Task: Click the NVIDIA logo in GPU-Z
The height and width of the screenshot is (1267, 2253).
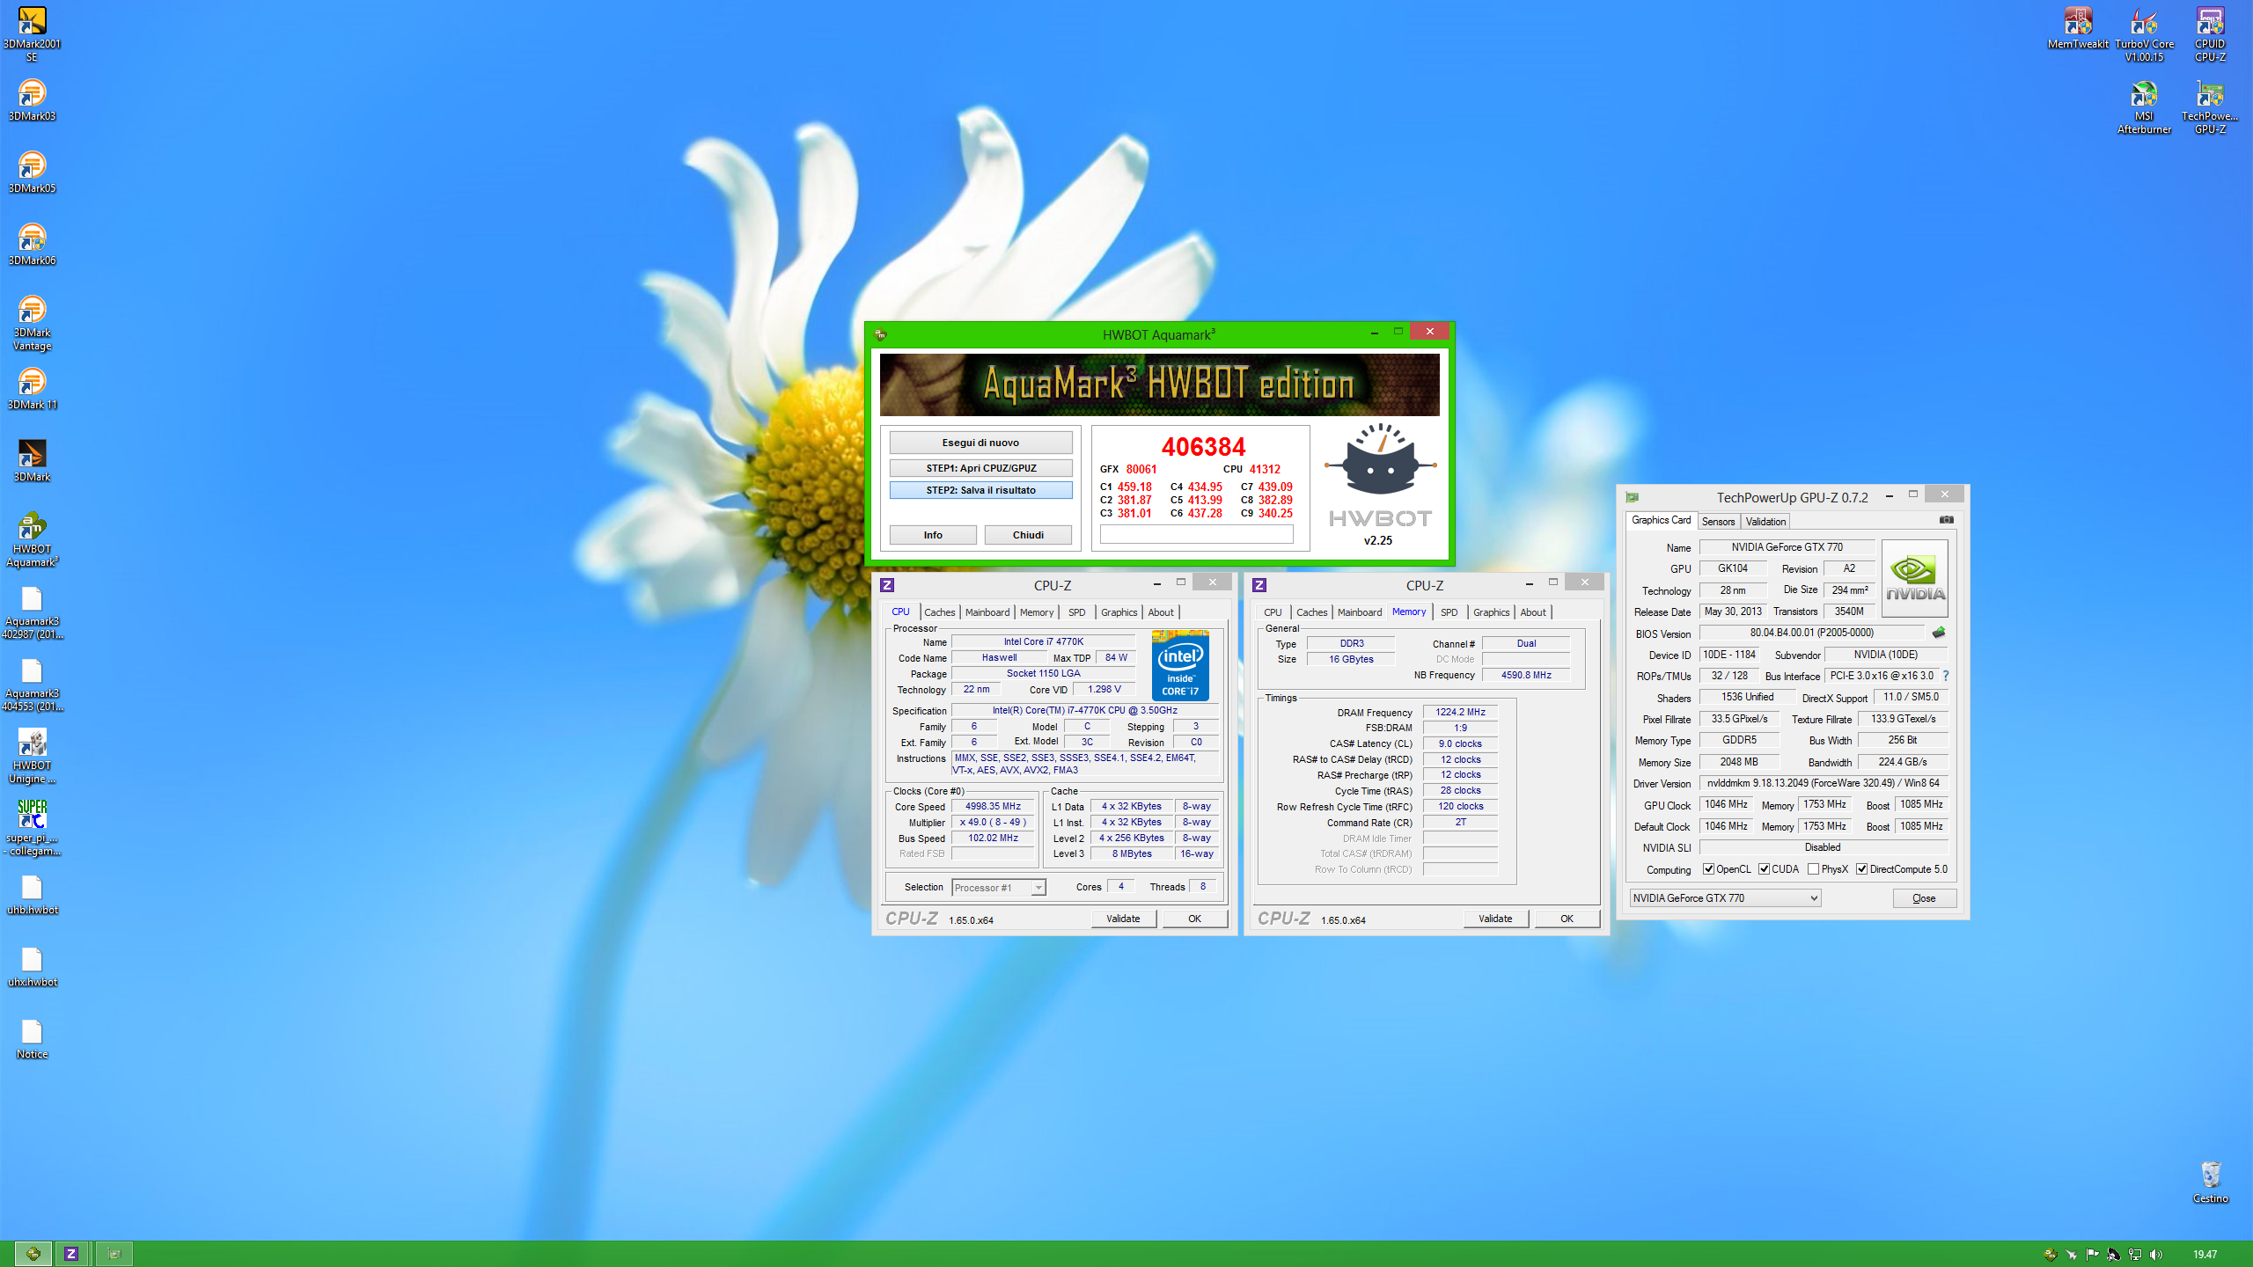Action: click(x=1914, y=578)
